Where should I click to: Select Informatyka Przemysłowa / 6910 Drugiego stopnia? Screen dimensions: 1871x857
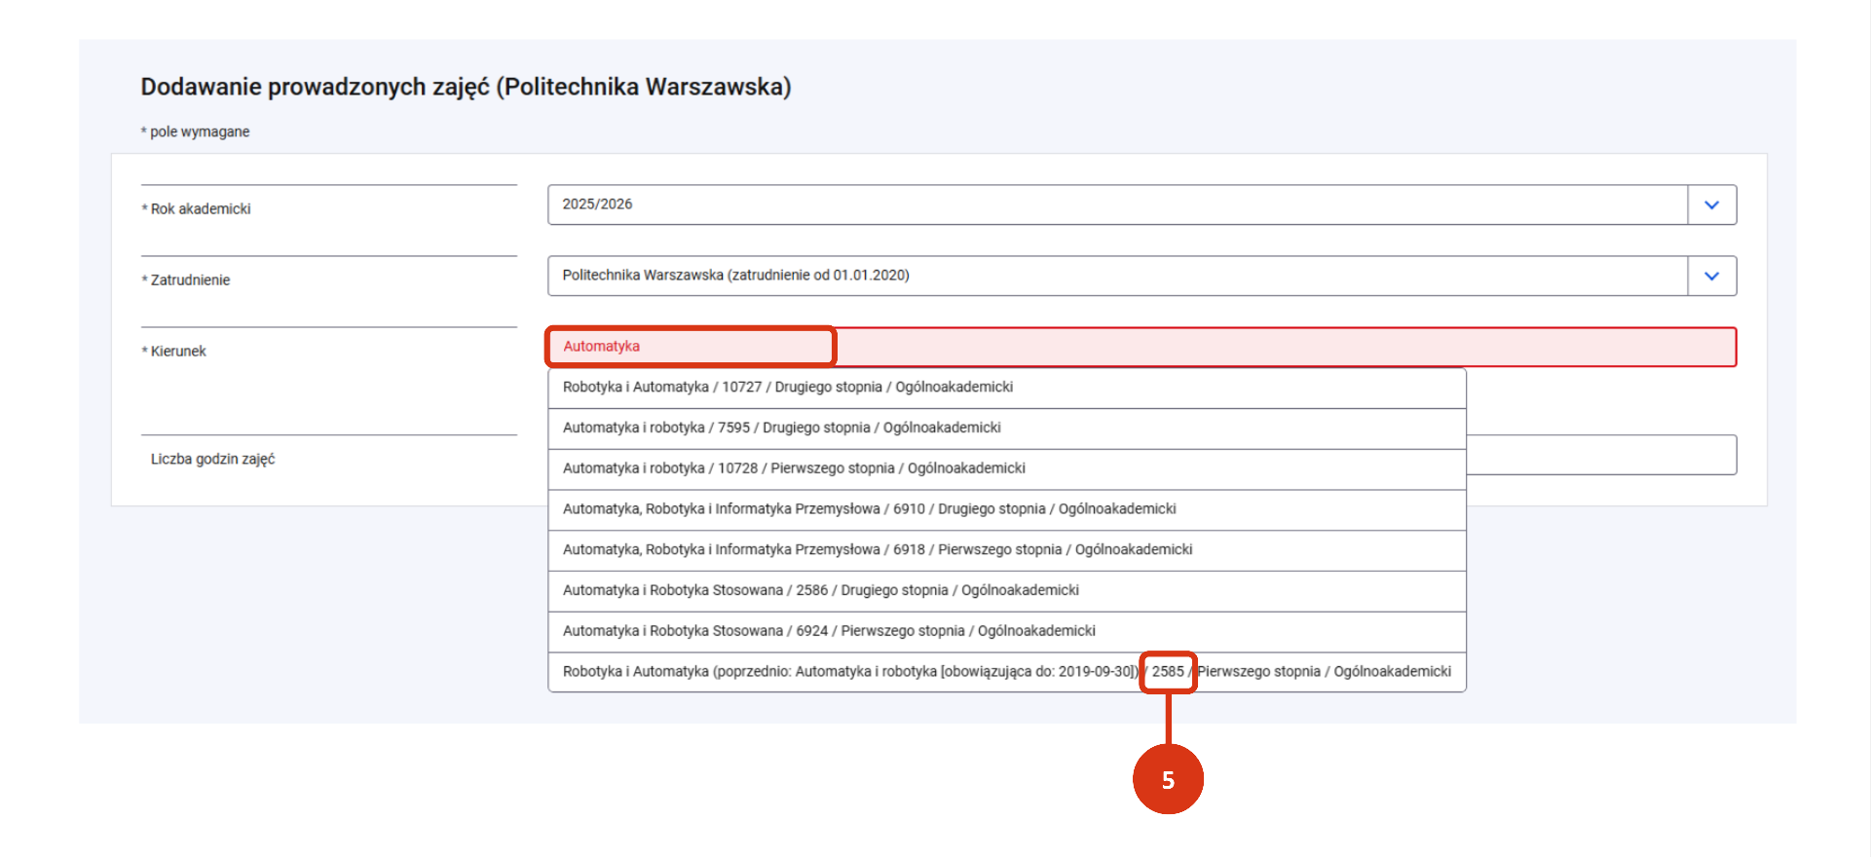coord(1007,509)
